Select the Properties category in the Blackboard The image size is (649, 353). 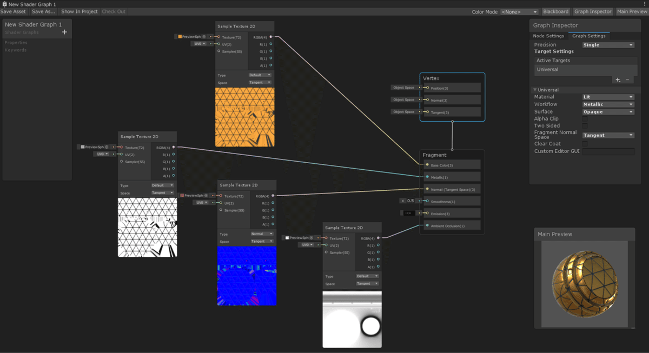[x=16, y=43]
